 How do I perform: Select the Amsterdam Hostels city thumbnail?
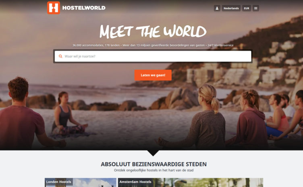tap(190, 182)
